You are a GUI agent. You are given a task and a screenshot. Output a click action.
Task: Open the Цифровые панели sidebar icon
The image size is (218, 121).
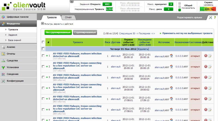[3, 17]
